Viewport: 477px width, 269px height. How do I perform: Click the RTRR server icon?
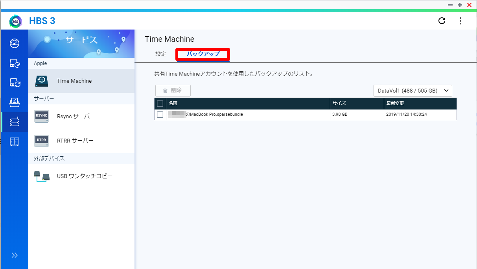[x=42, y=141]
